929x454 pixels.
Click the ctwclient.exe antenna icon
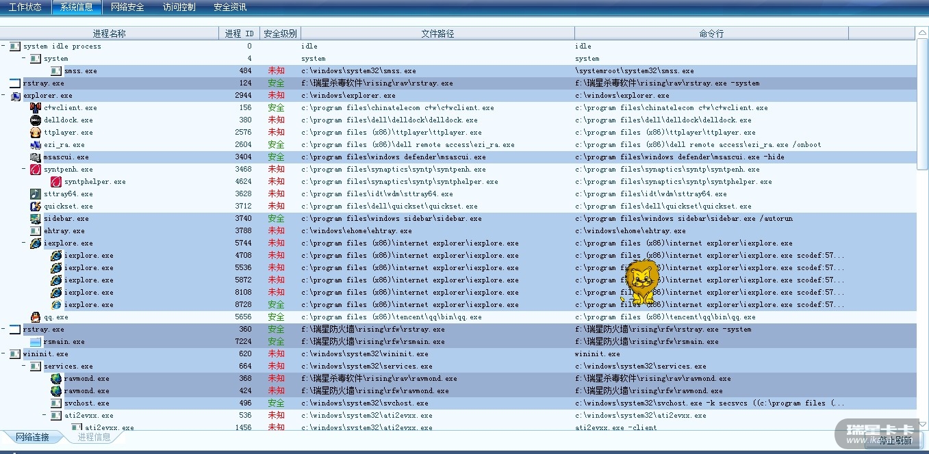tap(36, 108)
